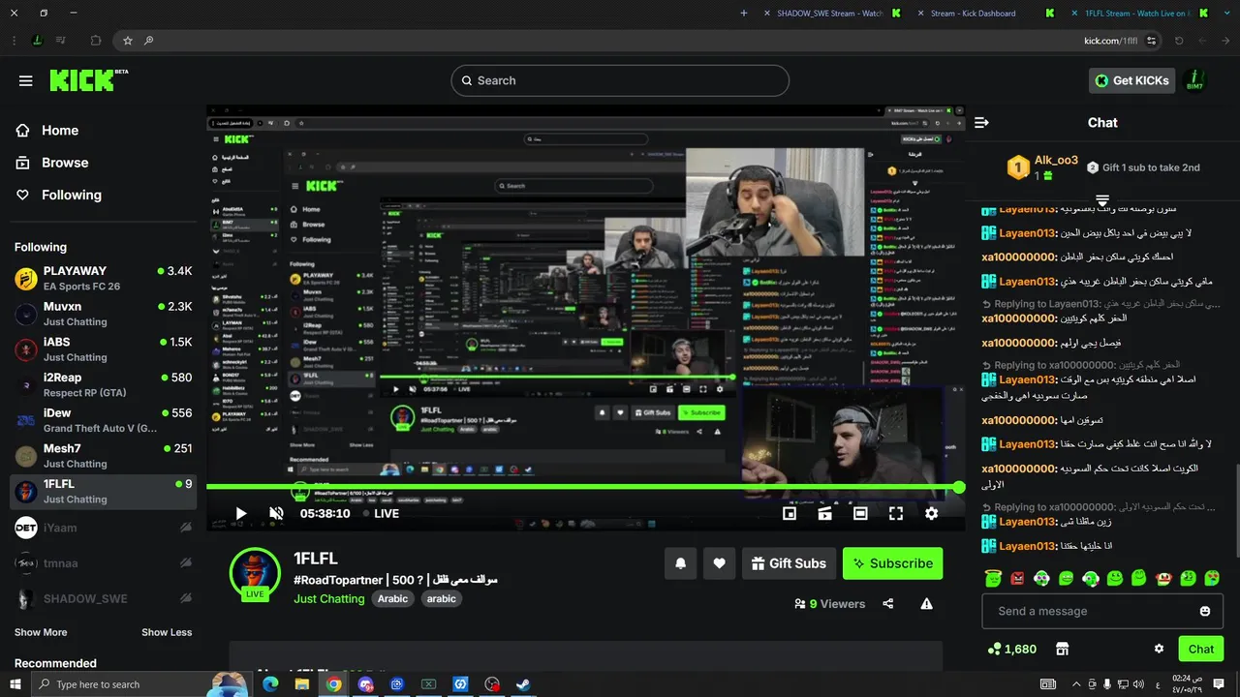
Task: Click the capitalized Arabic tag
Action: click(x=392, y=598)
